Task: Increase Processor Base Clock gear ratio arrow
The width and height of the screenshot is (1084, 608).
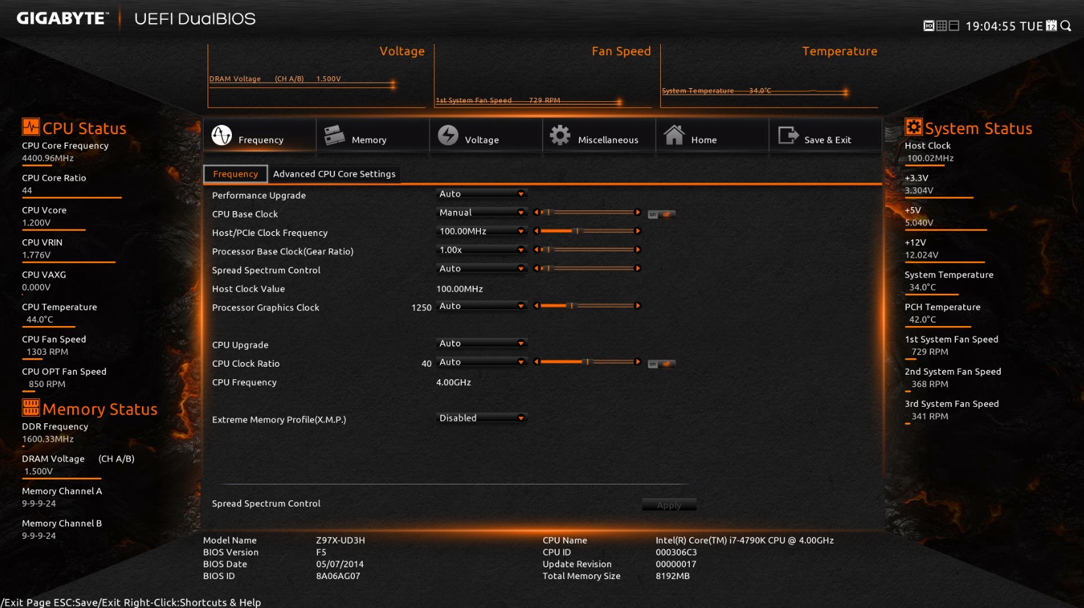Action: point(637,250)
